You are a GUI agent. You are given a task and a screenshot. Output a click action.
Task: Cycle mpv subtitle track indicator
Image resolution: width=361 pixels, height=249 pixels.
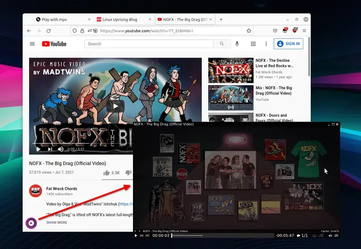click(318, 236)
